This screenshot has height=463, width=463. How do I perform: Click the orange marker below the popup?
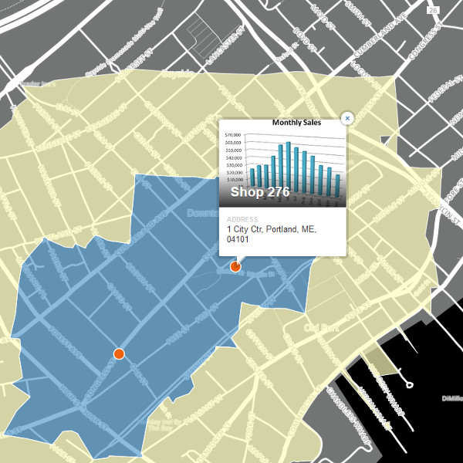coord(236,267)
